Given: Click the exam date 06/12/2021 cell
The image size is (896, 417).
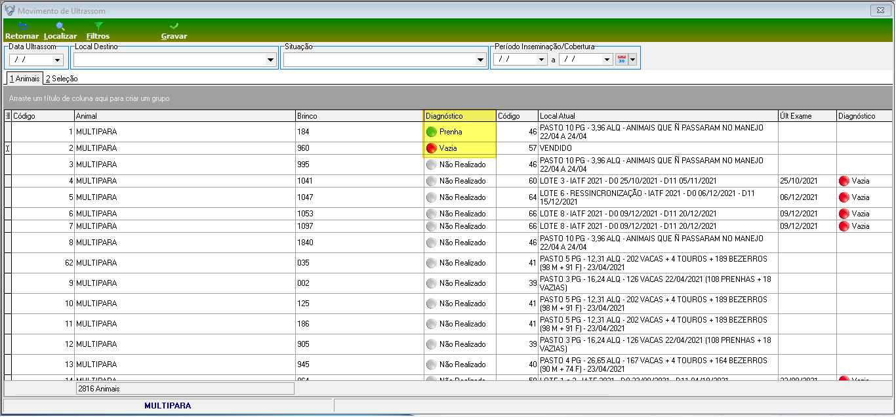Looking at the screenshot, I should [807, 197].
